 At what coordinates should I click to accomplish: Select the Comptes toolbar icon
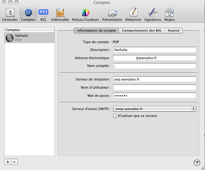(28, 15)
